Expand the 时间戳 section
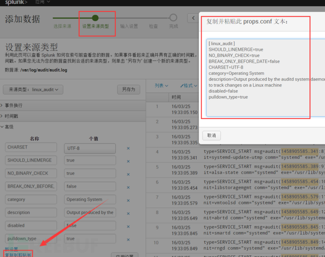This screenshot has height=257, width=325. pyautogui.click(x=73, y=116)
